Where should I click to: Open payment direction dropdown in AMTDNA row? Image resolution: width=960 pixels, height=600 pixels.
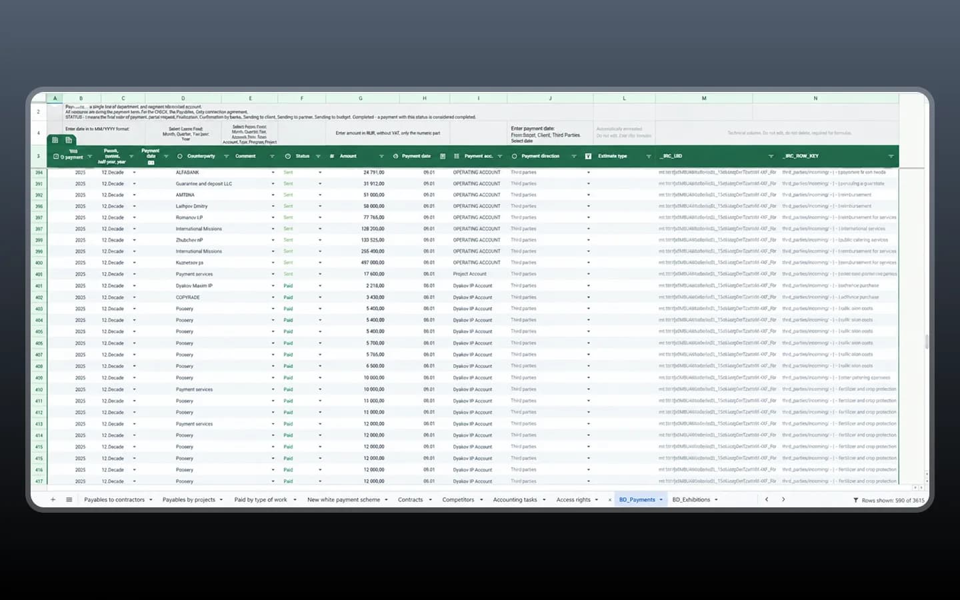(588, 195)
